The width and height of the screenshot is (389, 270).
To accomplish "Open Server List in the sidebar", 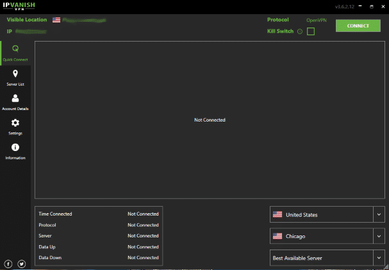I will click(15, 77).
